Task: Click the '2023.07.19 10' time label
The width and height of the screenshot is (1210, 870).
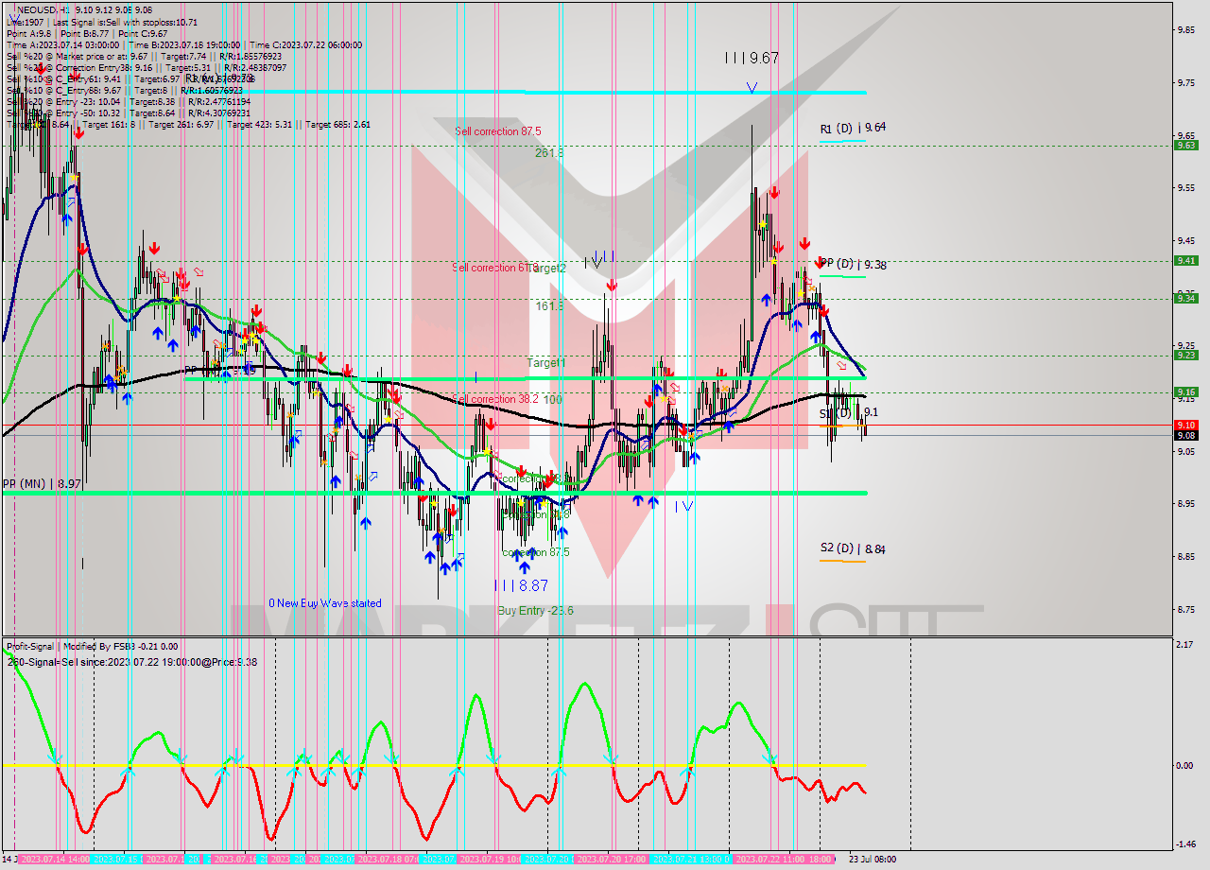Action: pos(489,859)
